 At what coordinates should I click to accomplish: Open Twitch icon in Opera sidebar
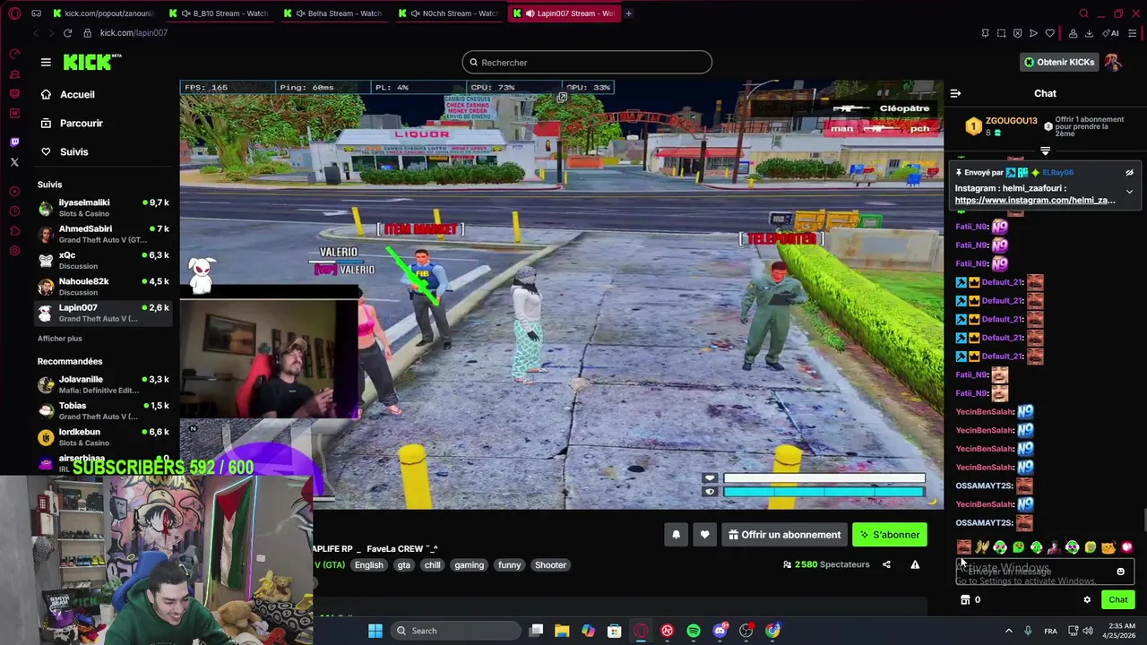point(14,142)
